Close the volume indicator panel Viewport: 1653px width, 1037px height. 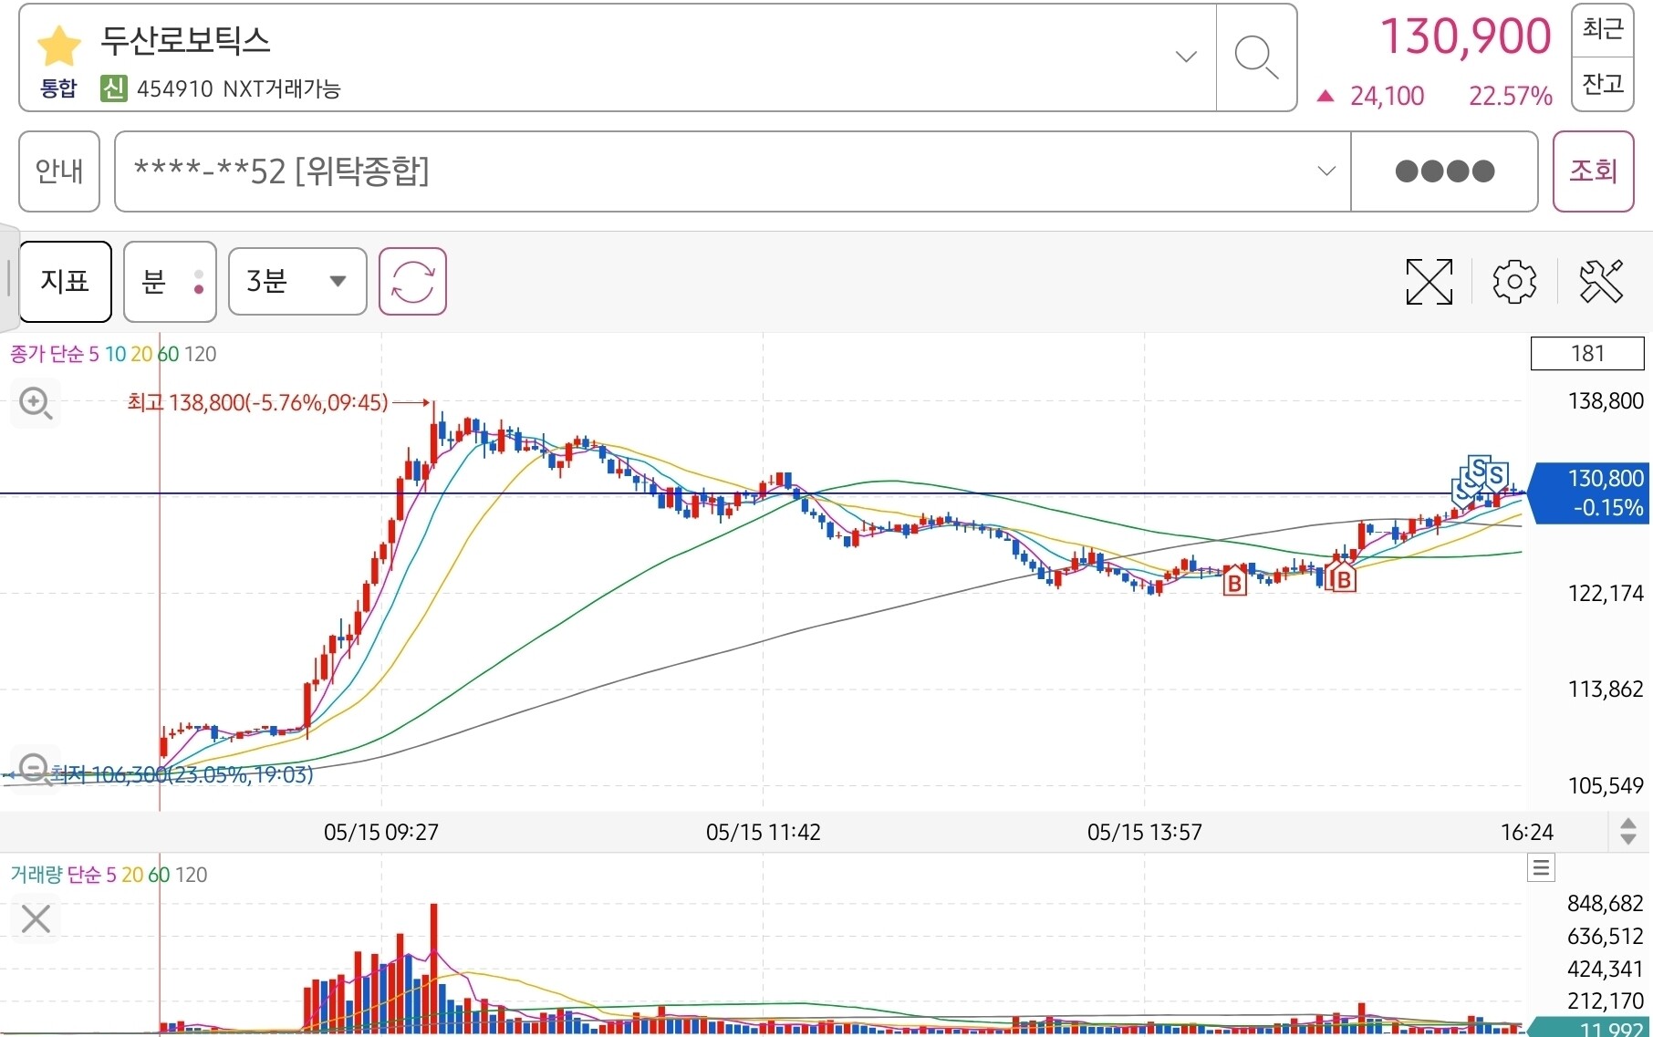36,918
